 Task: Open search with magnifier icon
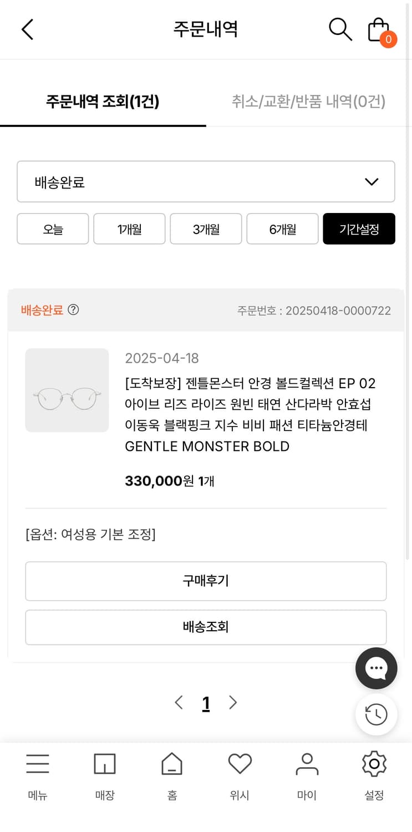pos(340,29)
